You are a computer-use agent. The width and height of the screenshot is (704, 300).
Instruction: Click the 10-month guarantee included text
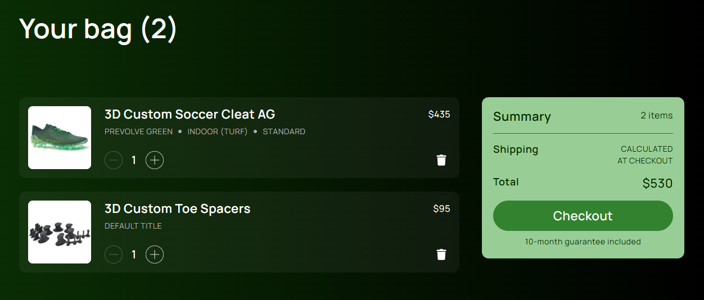[583, 242]
